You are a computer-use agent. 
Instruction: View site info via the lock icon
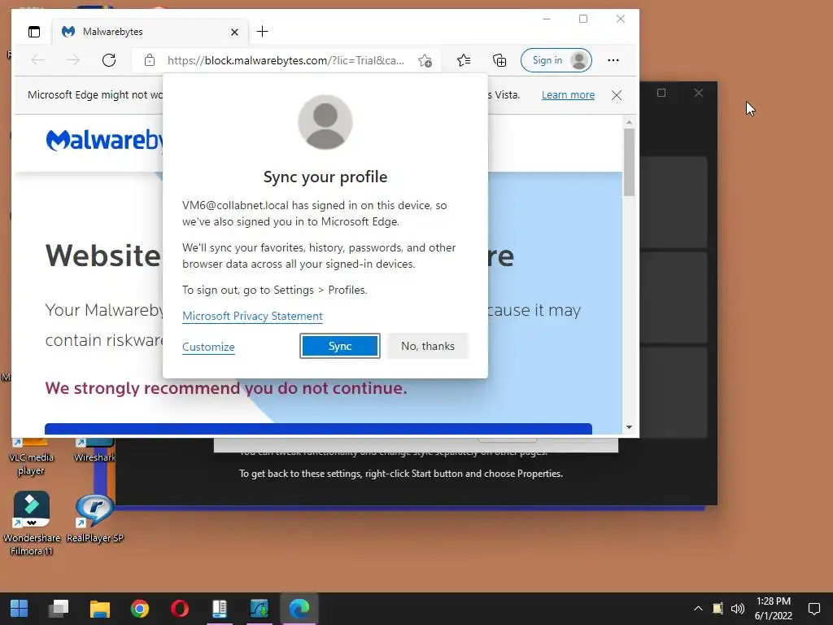[150, 60]
